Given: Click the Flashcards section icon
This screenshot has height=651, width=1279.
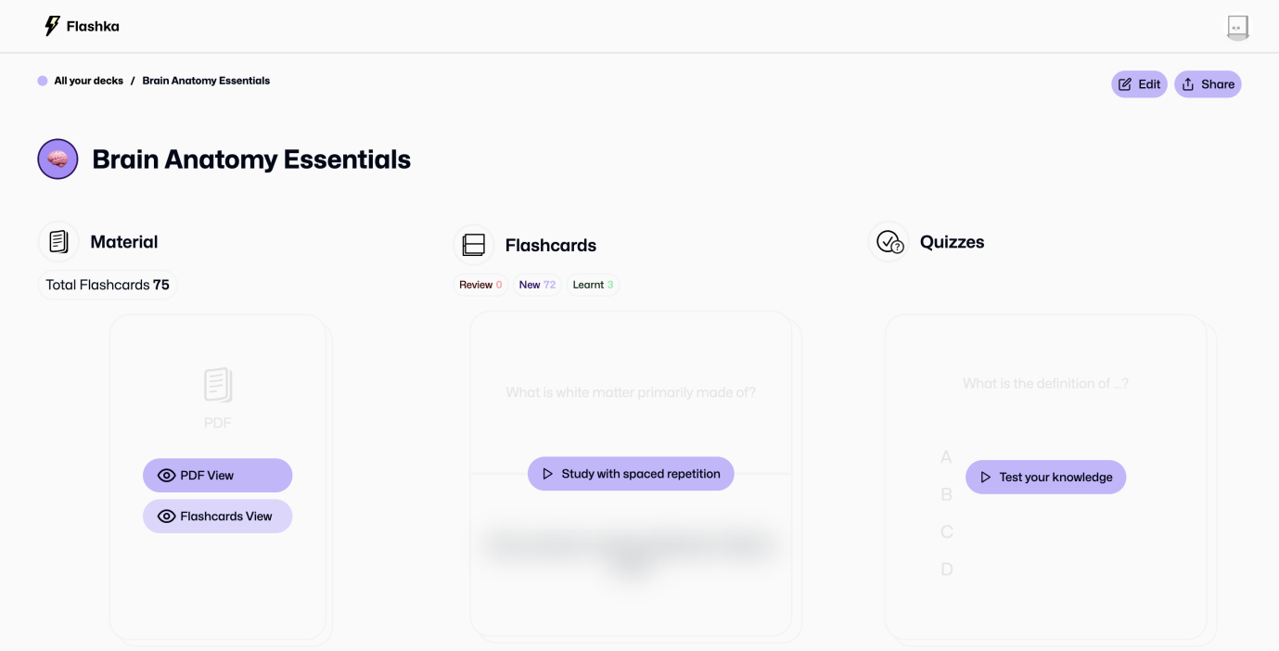Looking at the screenshot, I should (x=473, y=245).
